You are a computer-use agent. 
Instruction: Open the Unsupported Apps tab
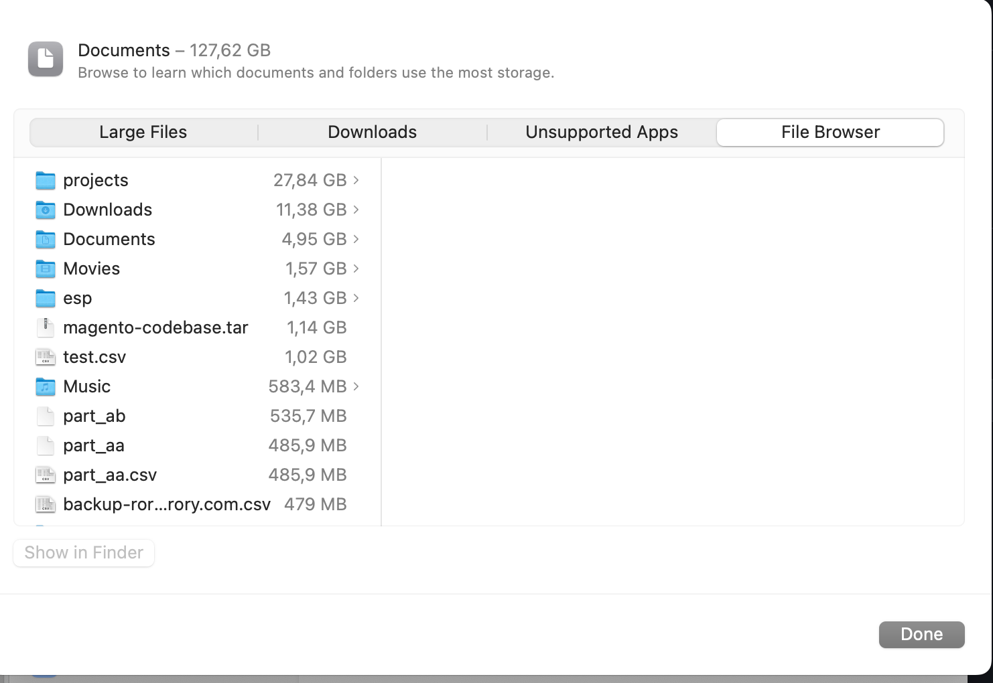602,133
